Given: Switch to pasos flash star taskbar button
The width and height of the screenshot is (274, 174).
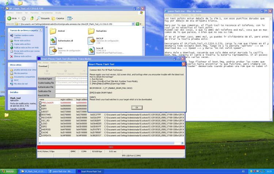Looking at the screenshot, I should click(62, 171).
